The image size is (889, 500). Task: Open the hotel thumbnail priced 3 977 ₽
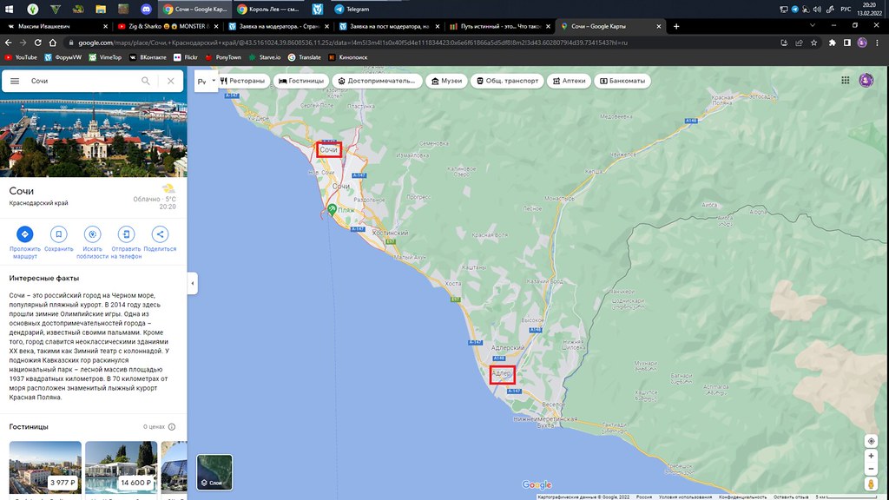(45, 469)
